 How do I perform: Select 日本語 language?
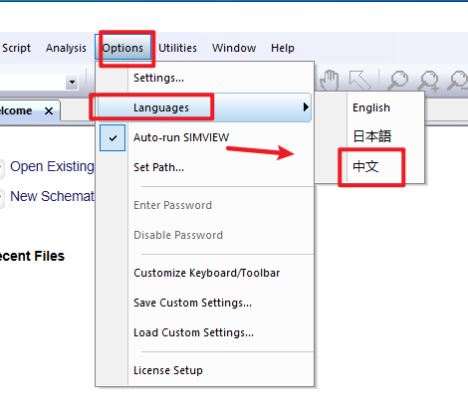coord(370,136)
